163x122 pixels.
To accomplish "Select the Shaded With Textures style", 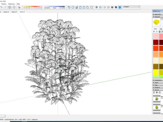I will click(116, 7).
